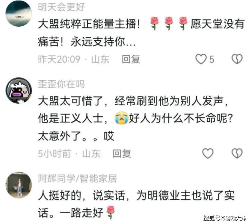251x224 pixels.
Task: Open the username 明天会更好
Action: [x=61, y=7]
